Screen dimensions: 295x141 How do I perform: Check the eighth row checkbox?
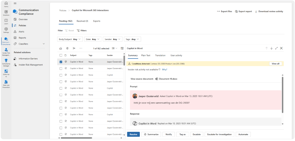[61, 108]
